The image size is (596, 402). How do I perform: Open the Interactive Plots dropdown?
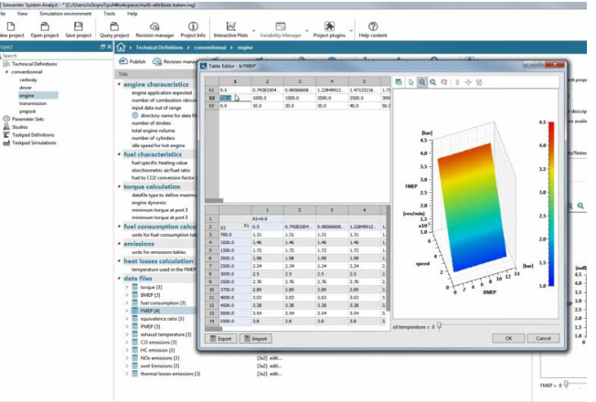pyautogui.click(x=230, y=27)
